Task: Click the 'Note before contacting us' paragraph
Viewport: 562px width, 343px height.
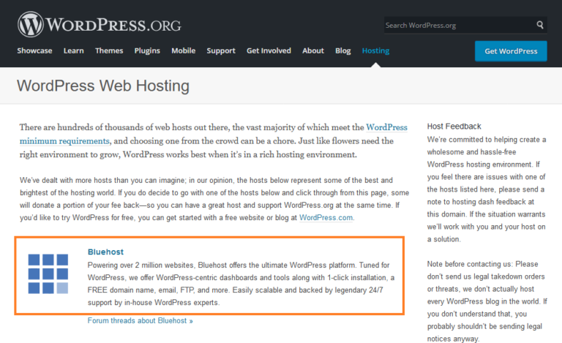Action: coord(487,301)
